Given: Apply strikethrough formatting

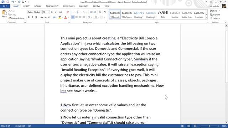Looking at the screenshot, I should click(42, 17).
